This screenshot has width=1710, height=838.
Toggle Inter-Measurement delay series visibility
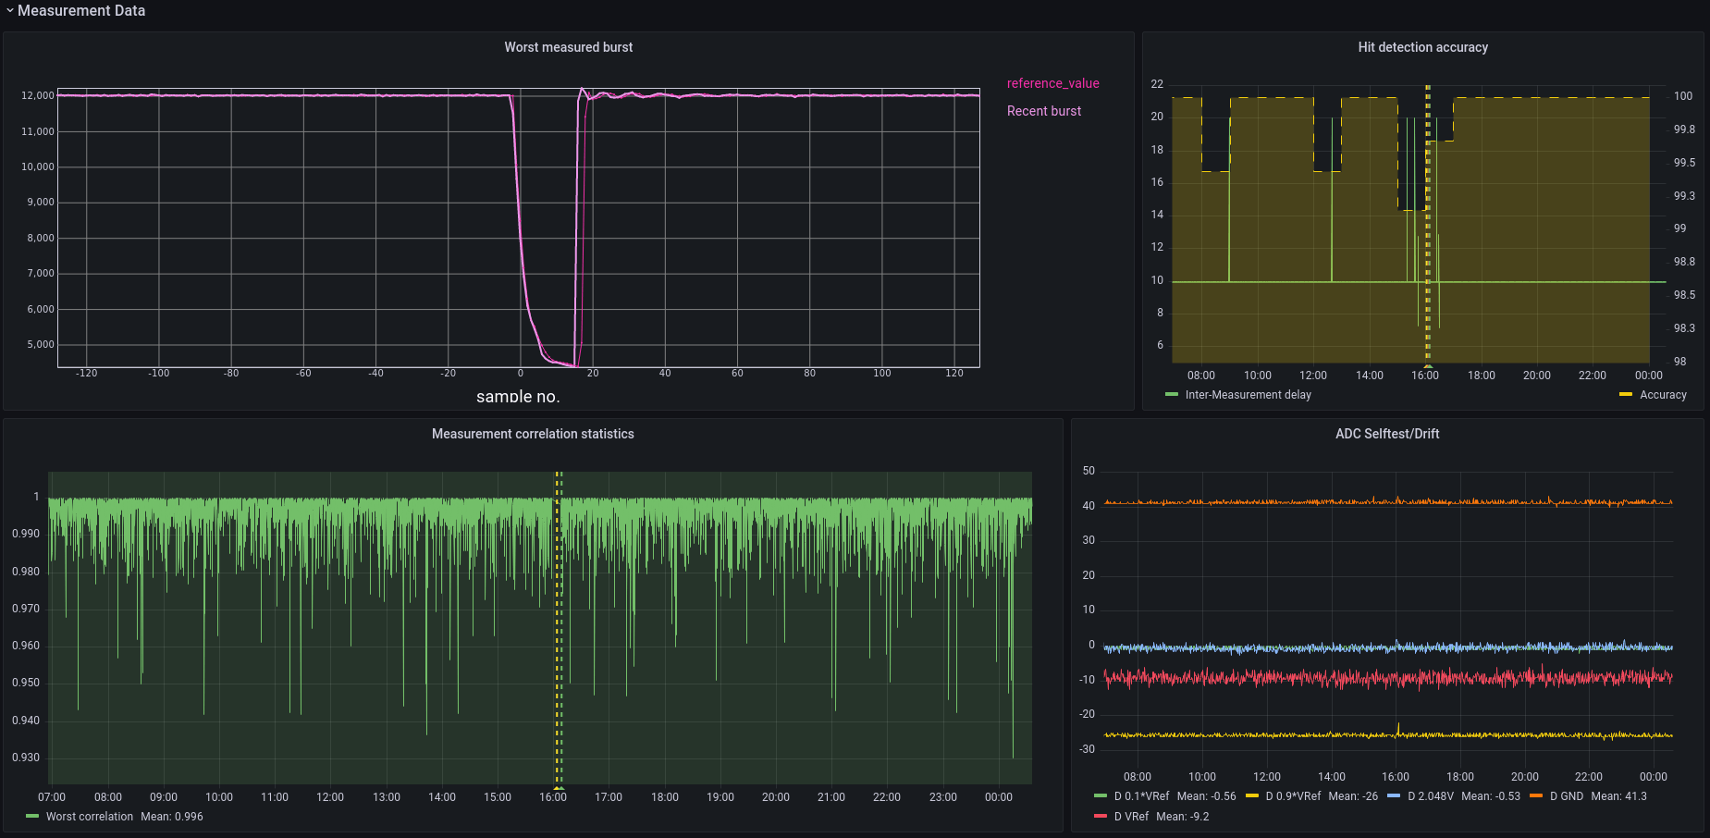(1248, 395)
